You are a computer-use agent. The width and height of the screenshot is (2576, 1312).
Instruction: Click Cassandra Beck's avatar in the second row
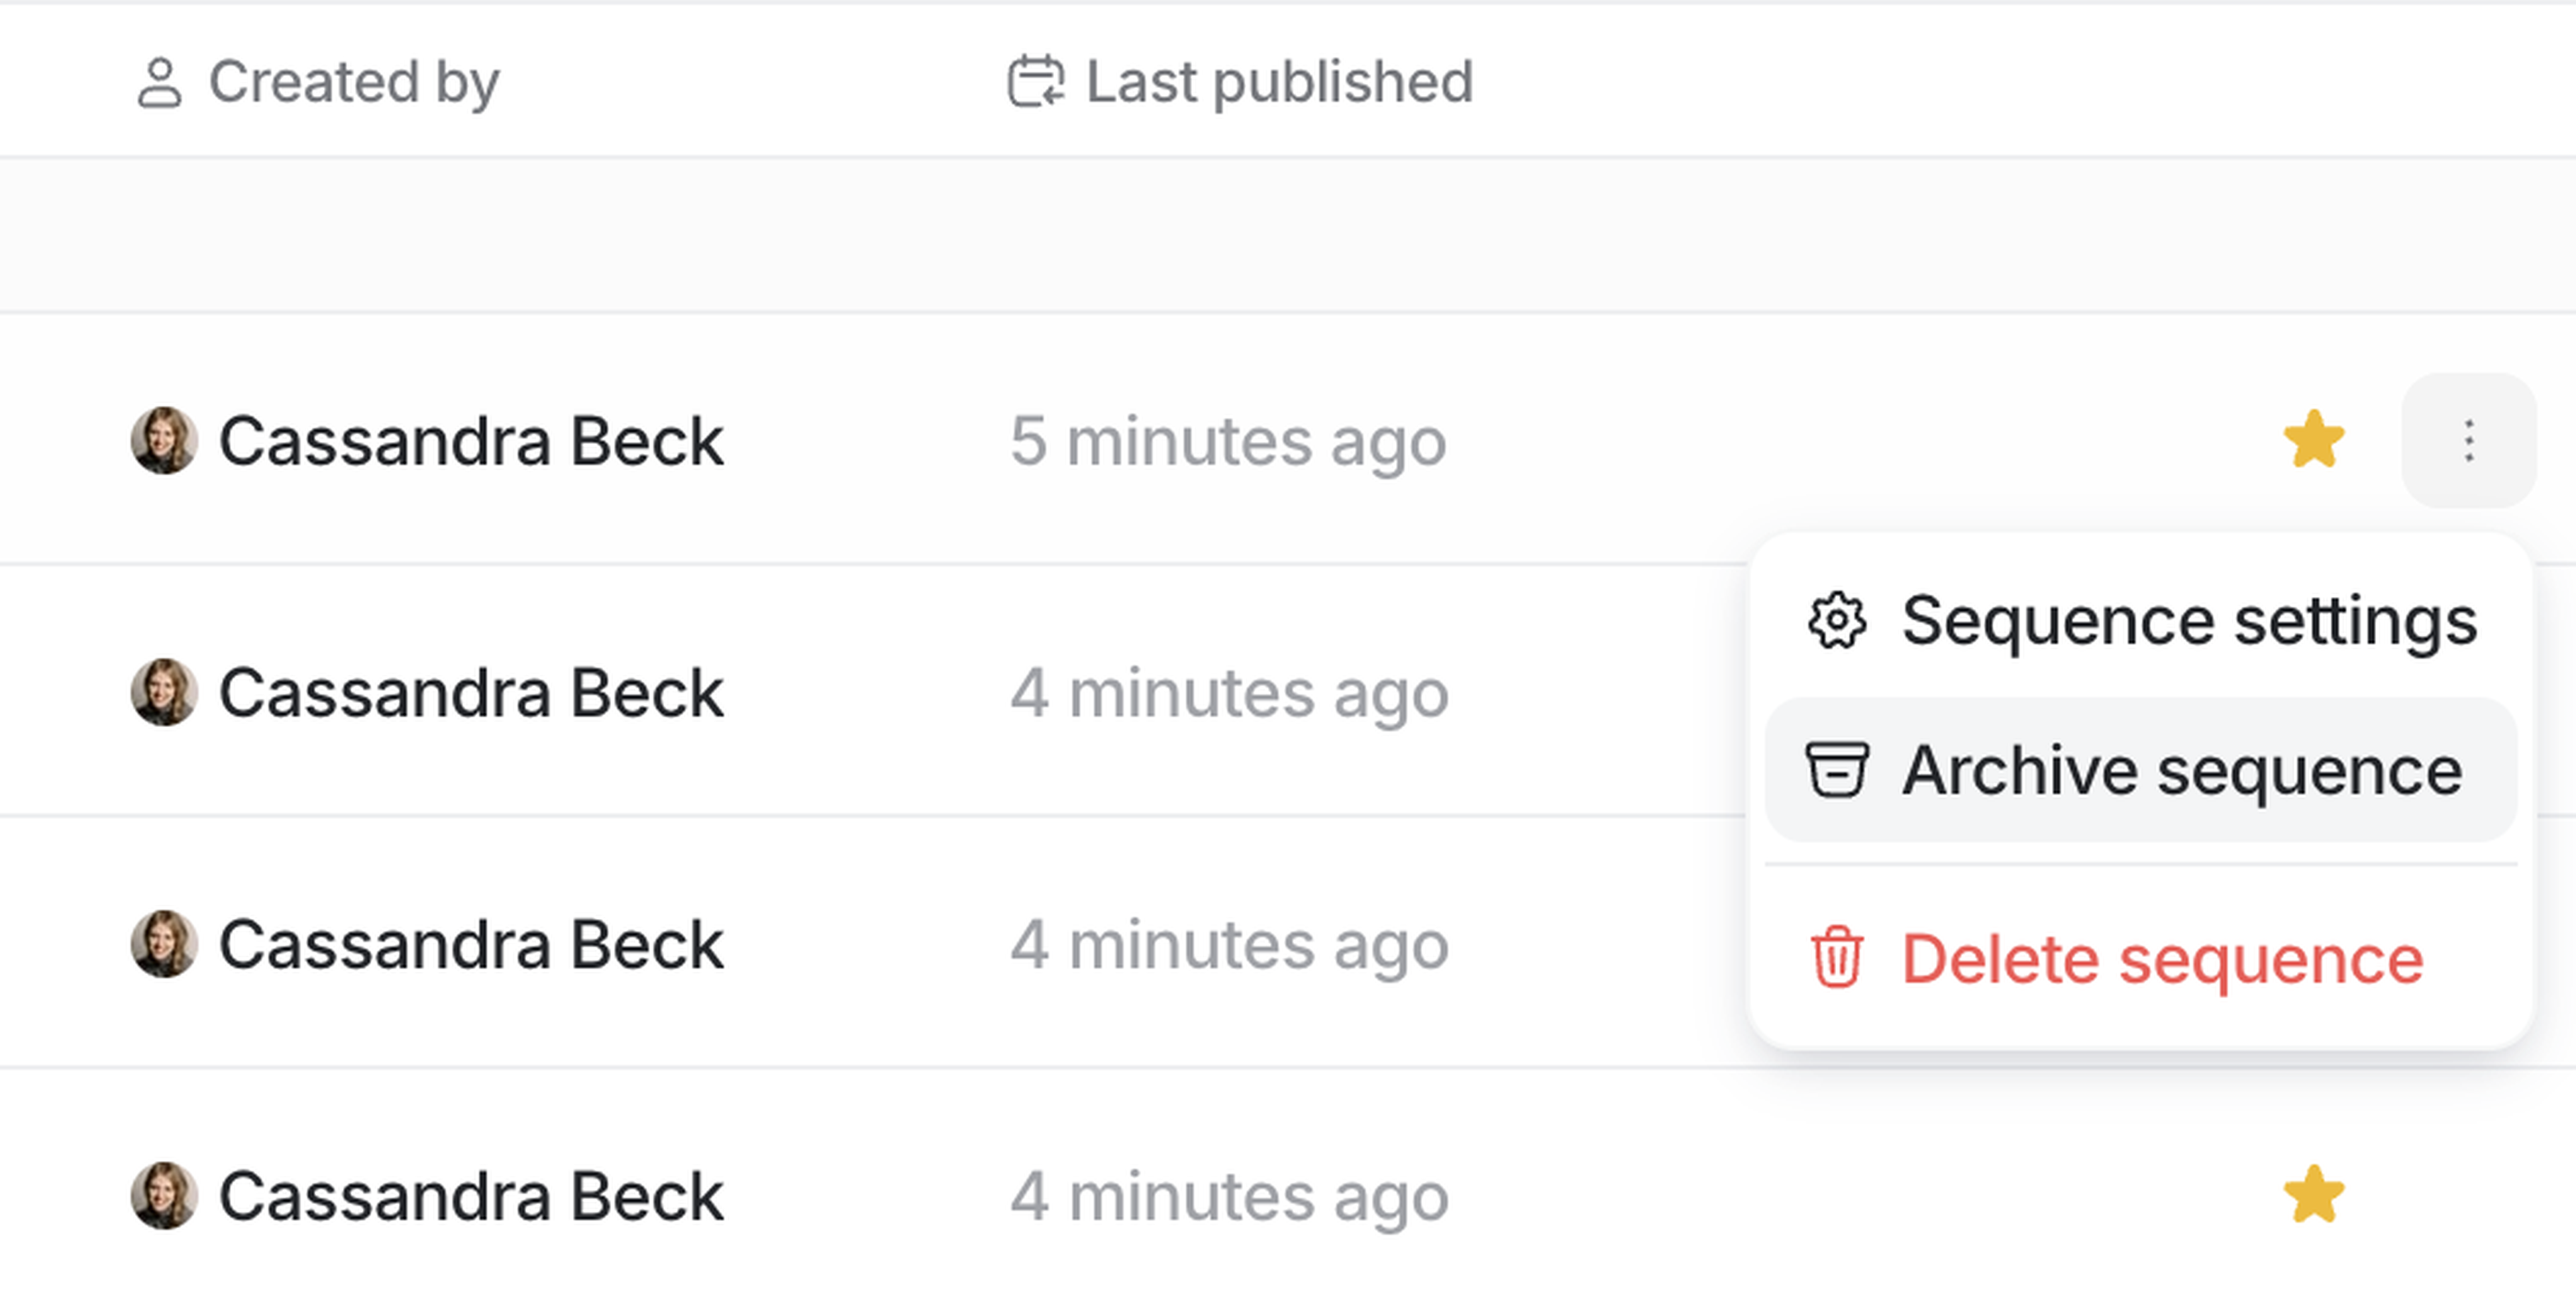[164, 692]
